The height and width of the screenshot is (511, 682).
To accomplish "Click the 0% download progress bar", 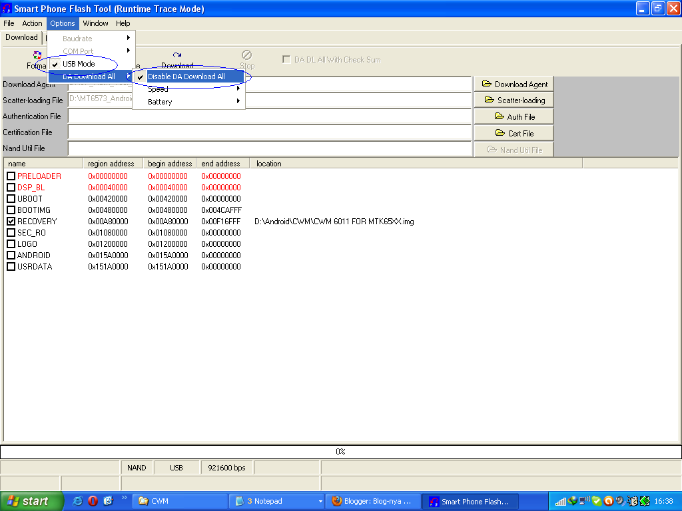I will [340, 452].
